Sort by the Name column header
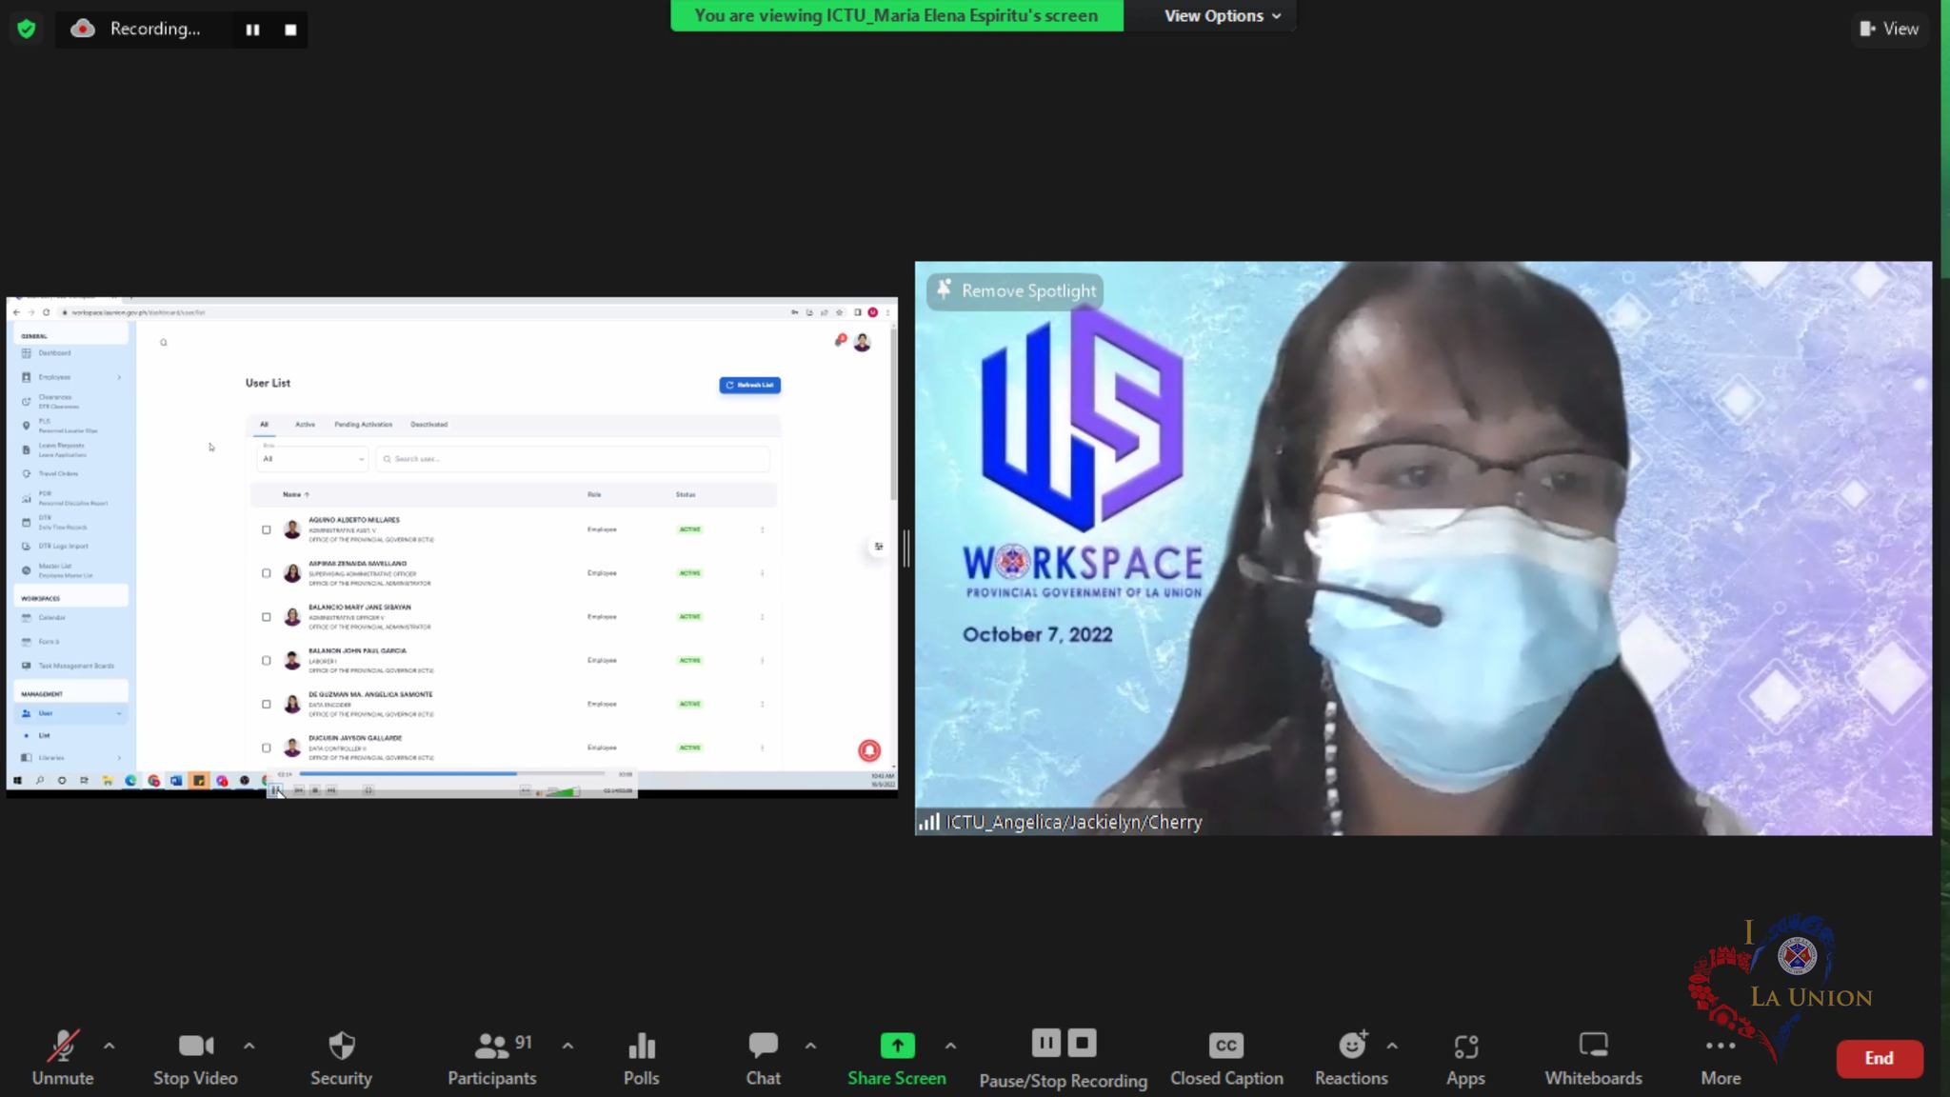Image resolution: width=1950 pixels, height=1097 pixels. (295, 494)
